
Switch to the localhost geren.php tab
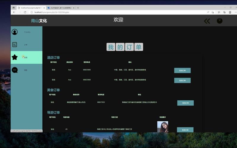pyautogui.click(x=31, y=8)
